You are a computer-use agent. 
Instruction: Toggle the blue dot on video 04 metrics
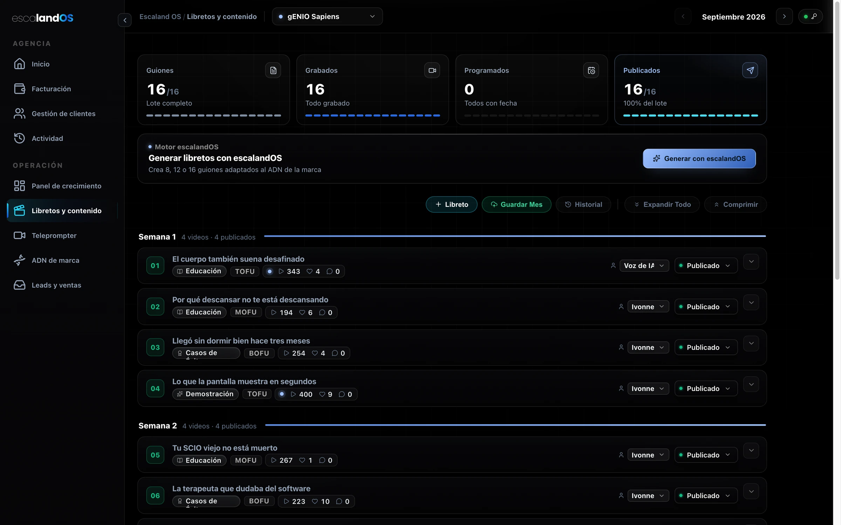click(x=282, y=394)
